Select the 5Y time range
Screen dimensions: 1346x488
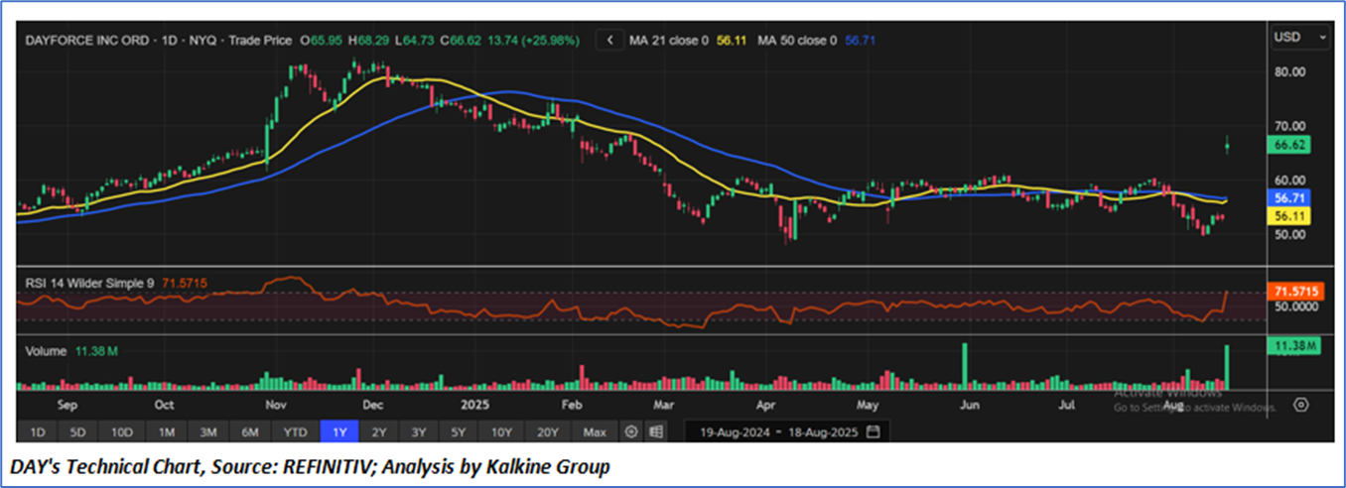(460, 432)
